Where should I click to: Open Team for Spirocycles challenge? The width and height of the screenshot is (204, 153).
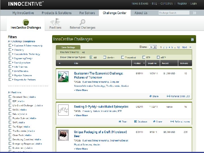(x=123, y=122)
